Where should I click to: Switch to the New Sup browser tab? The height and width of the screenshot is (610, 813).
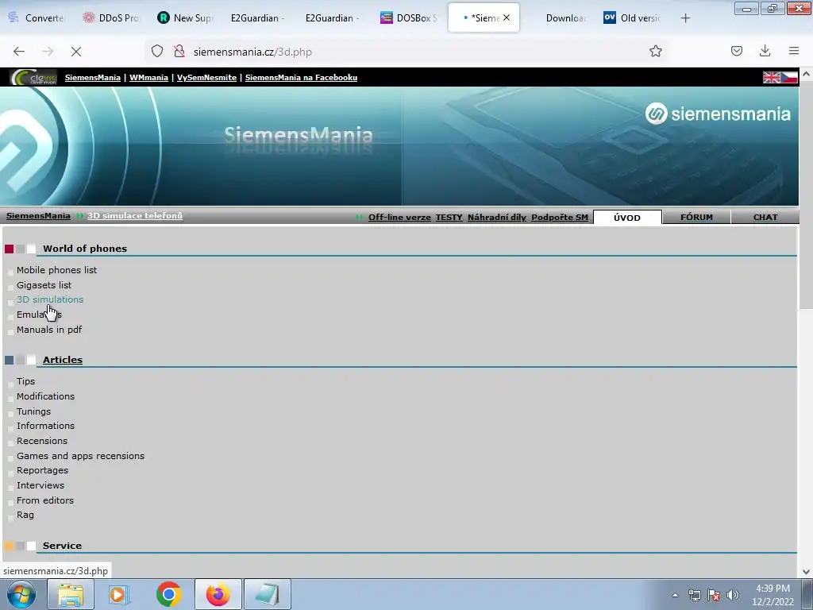(186, 17)
